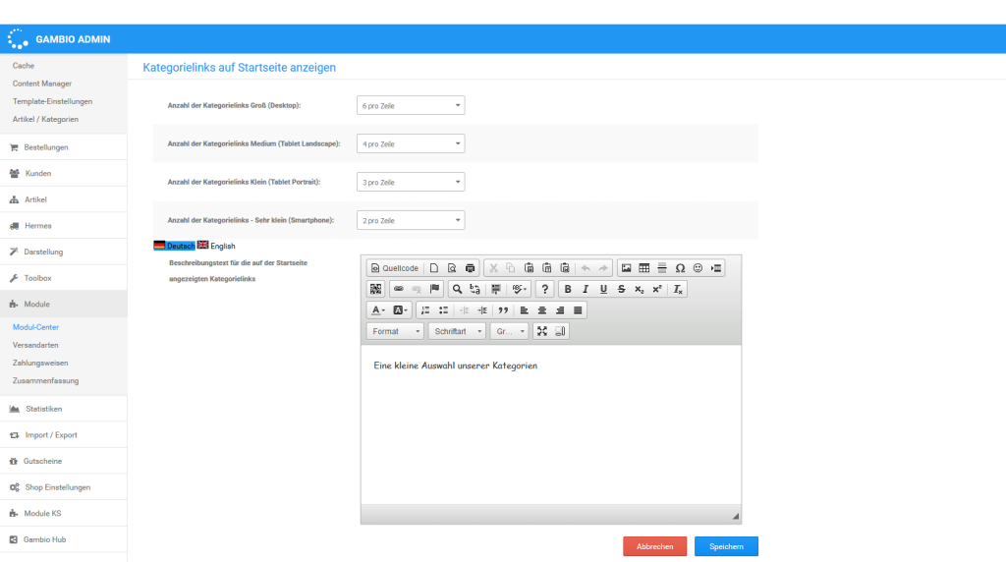The width and height of the screenshot is (1006, 562).
Task: Open the Schriftart font dropdown
Action: [x=457, y=332]
